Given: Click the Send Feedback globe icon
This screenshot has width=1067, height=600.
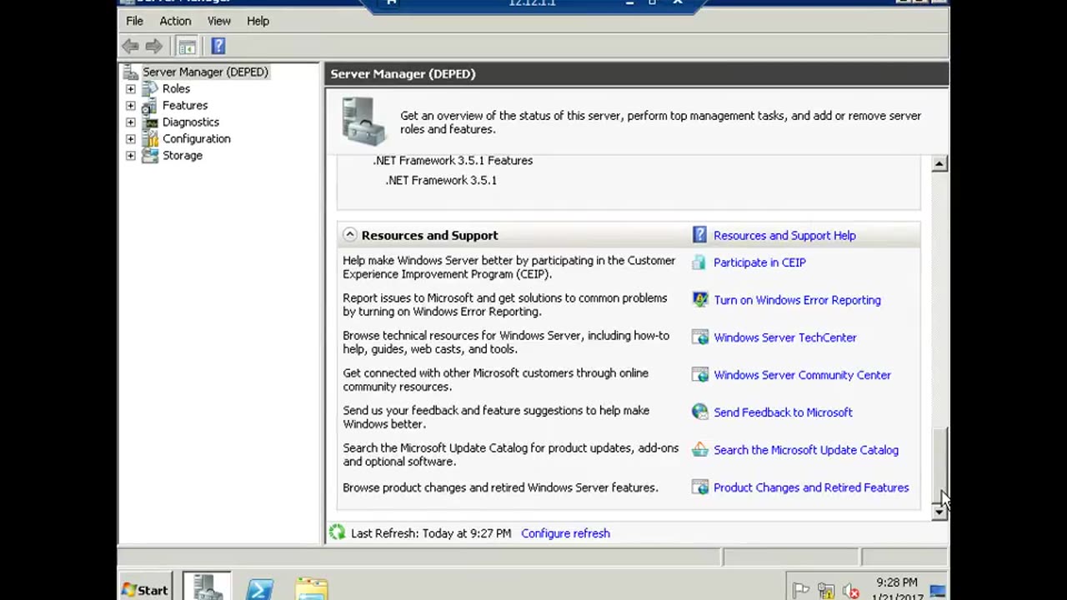Looking at the screenshot, I should click(700, 412).
